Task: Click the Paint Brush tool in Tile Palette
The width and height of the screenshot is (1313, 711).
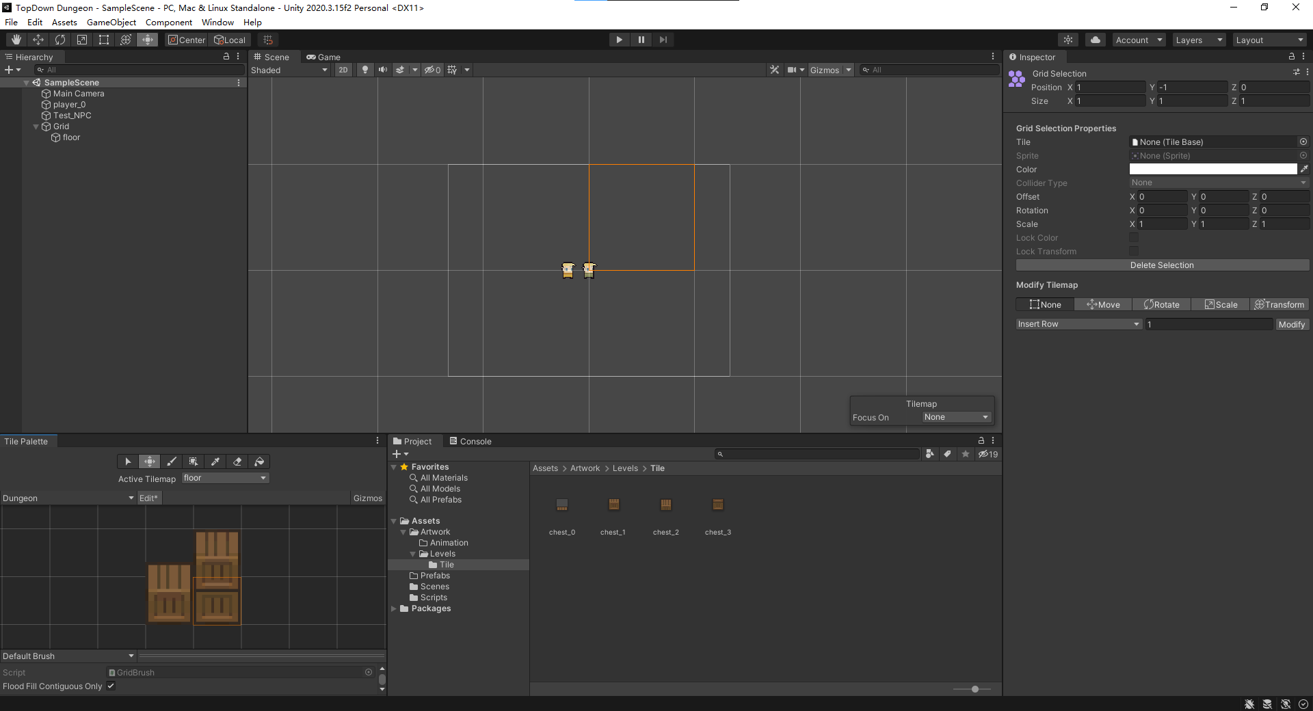Action: coord(172,461)
